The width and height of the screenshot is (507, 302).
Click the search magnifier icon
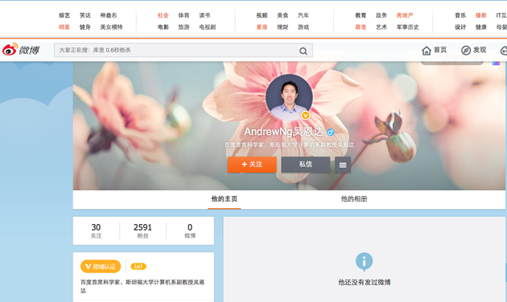pos(303,51)
